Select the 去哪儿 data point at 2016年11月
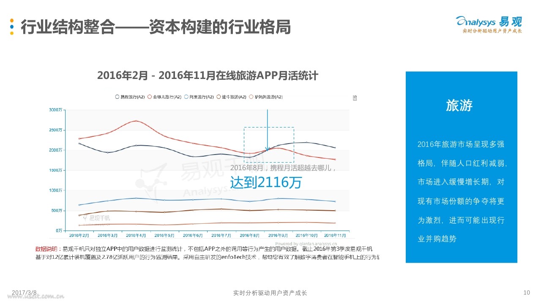The image size is (541, 304). (335, 159)
